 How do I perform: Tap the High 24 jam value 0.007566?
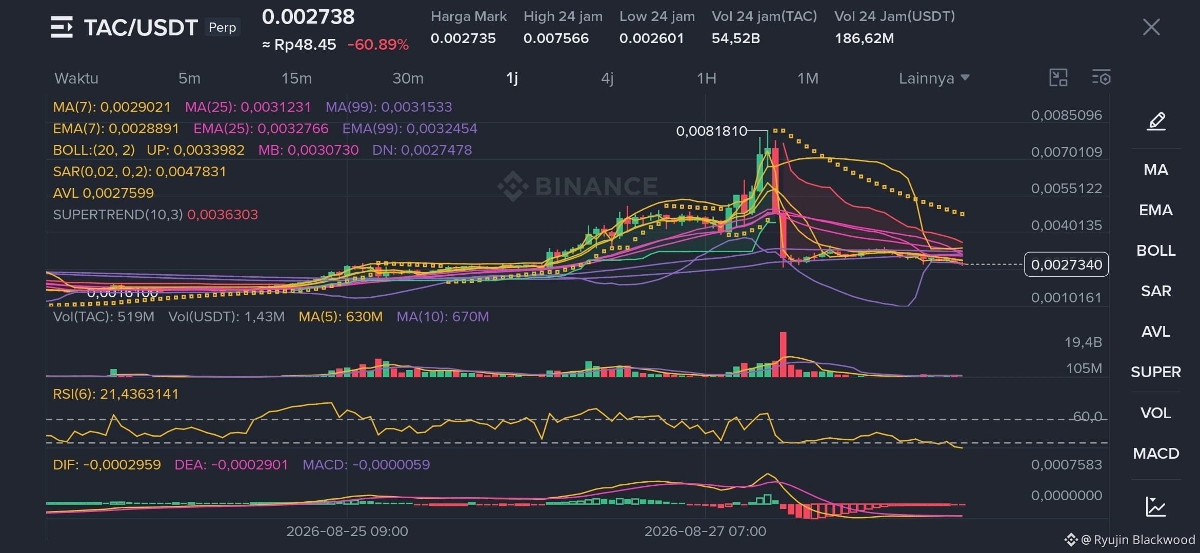click(x=556, y=38)
